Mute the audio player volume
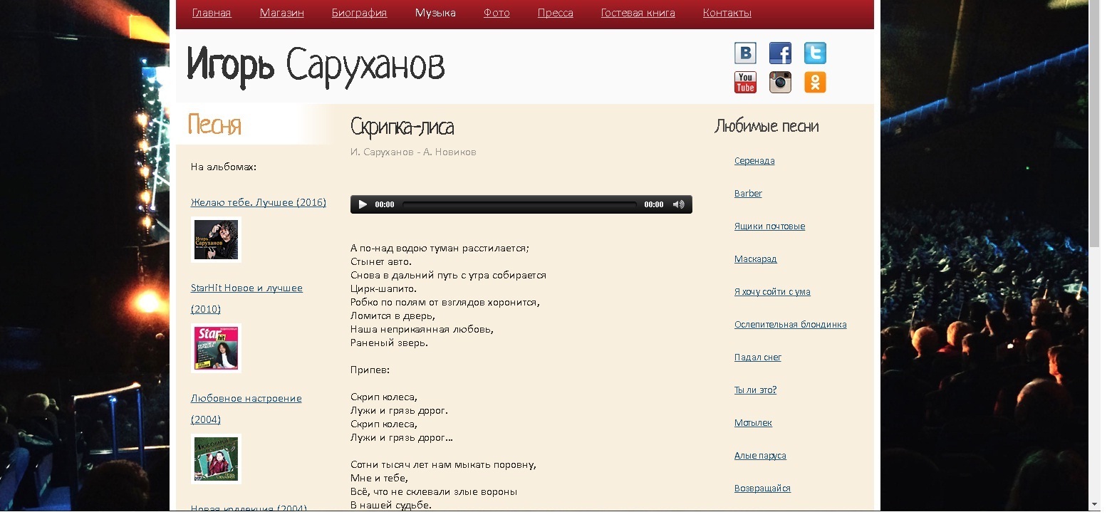1107x517 pixels. 678,204
